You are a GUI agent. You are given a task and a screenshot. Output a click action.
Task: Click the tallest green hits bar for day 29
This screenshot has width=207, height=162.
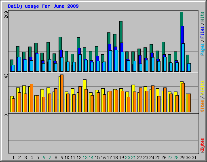(x=182, y=19)
